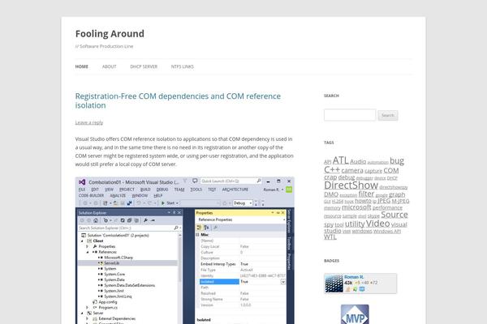Open the WTL tag
This screenshot has width=487, height=324.
(x=330, y=237)
